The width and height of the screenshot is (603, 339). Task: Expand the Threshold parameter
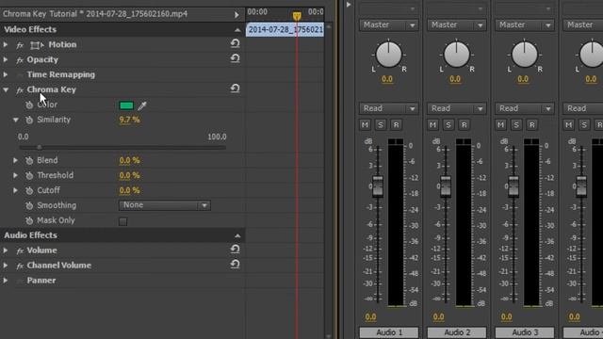tap(15, 175)
